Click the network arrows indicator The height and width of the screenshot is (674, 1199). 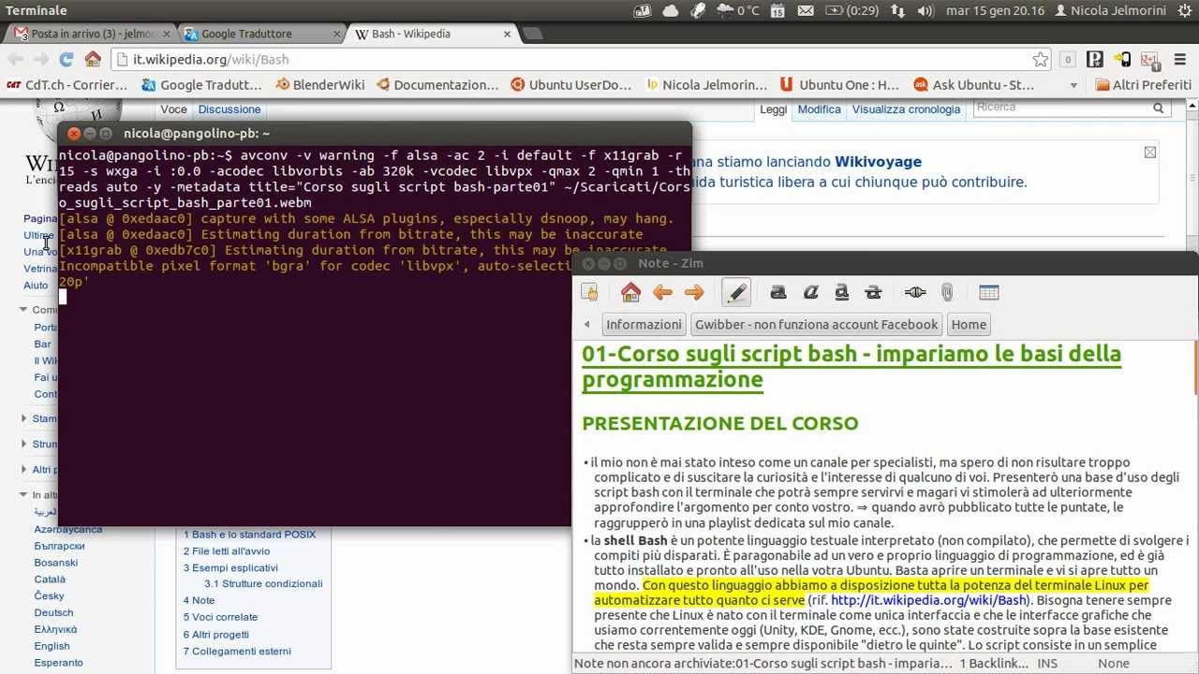click(x=898, y=11)
